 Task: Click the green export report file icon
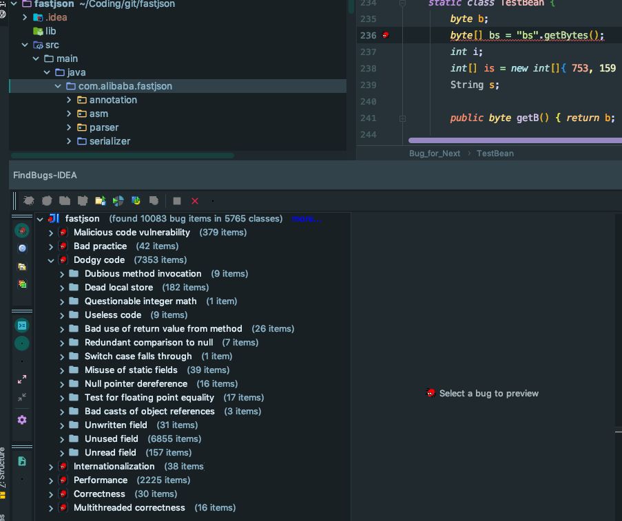pos(22,461)
